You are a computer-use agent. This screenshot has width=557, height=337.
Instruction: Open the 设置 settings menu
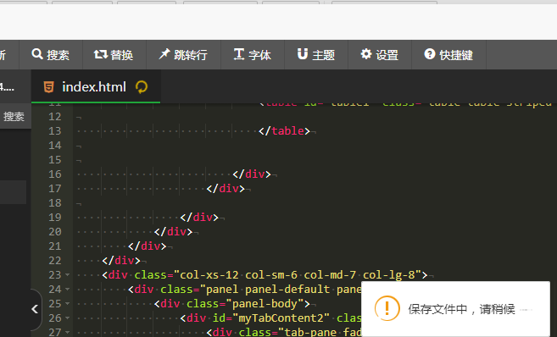coord(379,55)
